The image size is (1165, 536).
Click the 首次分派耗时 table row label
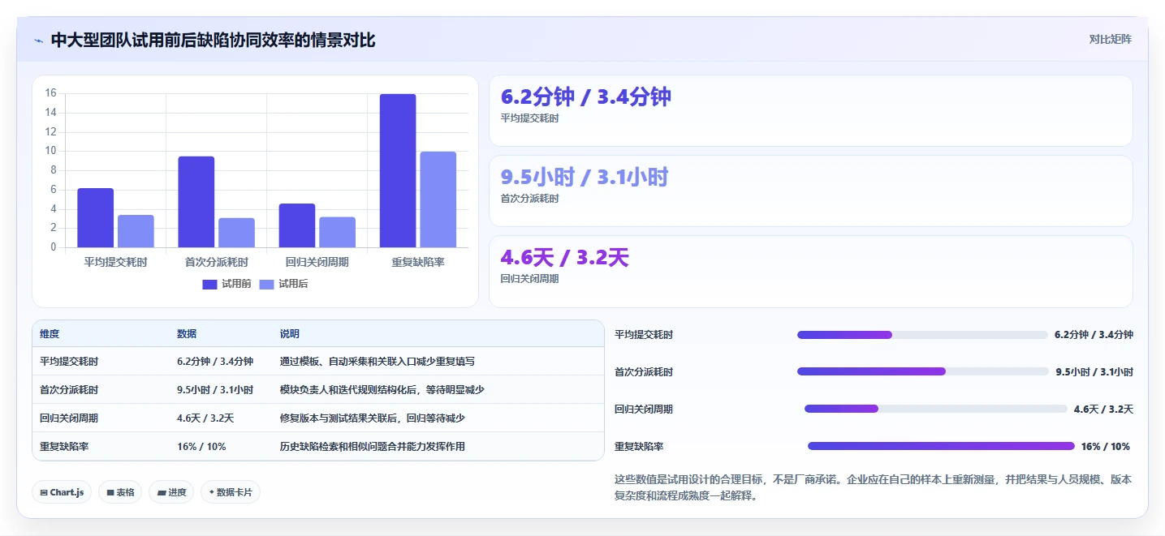point(69,390)
